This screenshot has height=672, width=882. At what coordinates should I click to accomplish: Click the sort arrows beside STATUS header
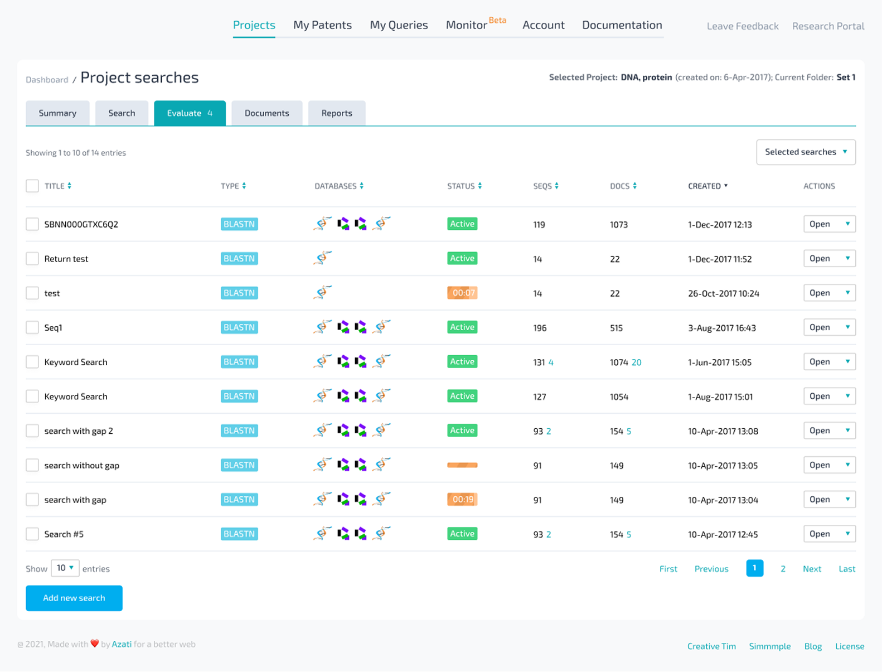pyautogui.click(x=479, y=186)
